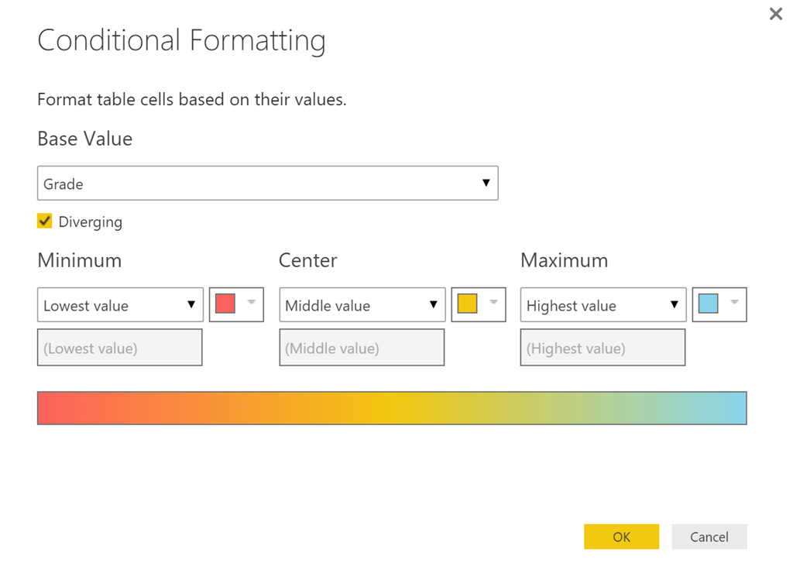This screenshot has height=573, width=793.
Task: Click the Middle value dropdown arrow
Action: pos(432,305)
